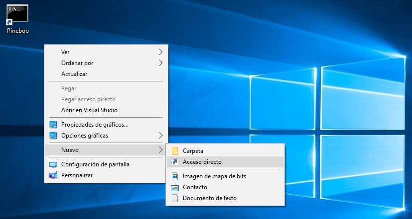The height and width of the screenshot is (219, 412).
Task: Choose Actualizar to refresh the desktop
Action: tap(106, 74)
